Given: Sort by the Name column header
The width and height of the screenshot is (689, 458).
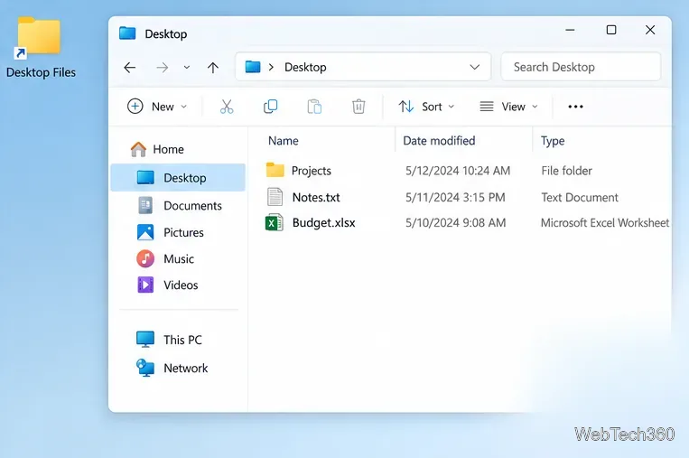Looking at the screenshot, I should [x=284, y=141].
